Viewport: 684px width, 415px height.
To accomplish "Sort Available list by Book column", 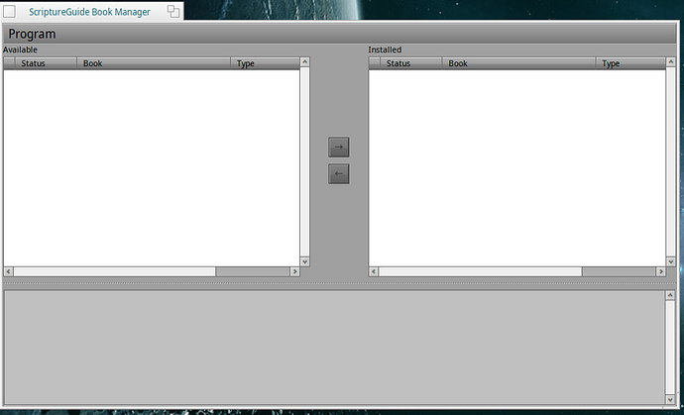I will 154,63.
